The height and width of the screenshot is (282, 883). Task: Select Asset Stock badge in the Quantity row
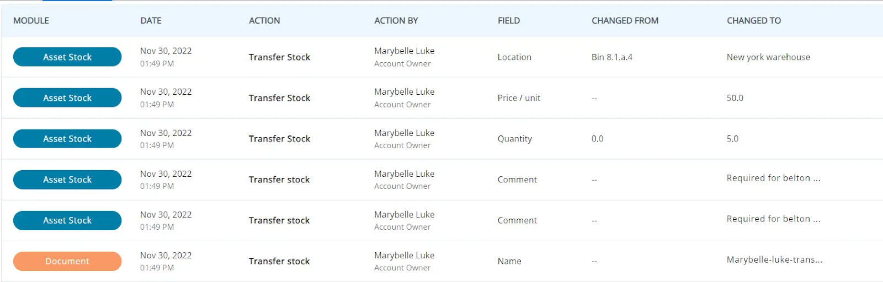[x=67, y=139]
